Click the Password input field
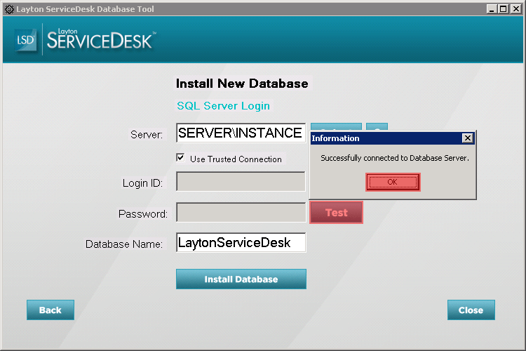Viewport: 526px width, 351px height. (x=241, y=212)
